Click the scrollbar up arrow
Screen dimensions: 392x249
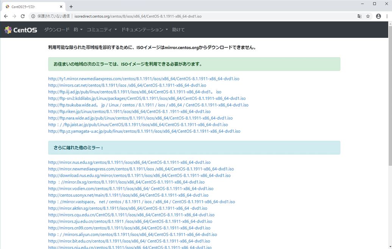390,24
